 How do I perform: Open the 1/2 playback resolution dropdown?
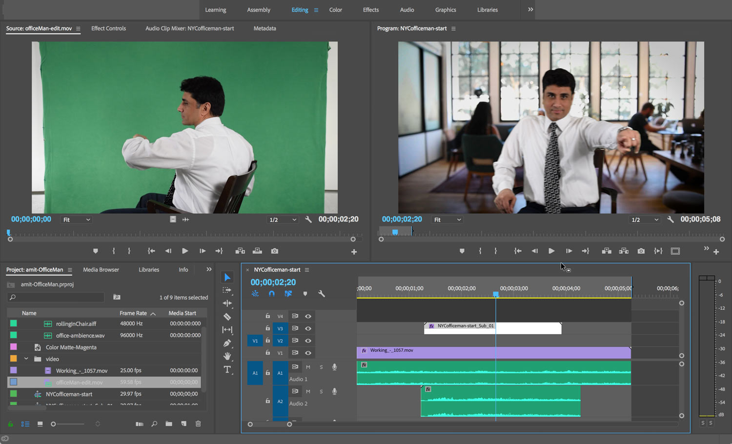[x=644, y=219]
